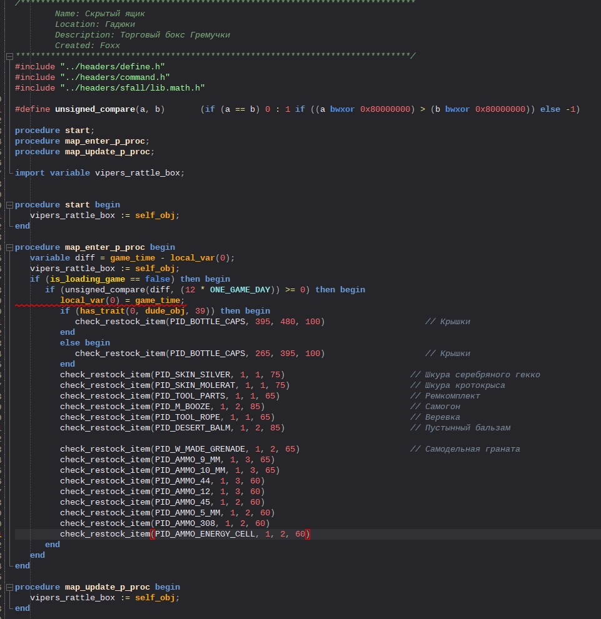Click the 'Location: Гадюки' comment line

coord(95,24)
